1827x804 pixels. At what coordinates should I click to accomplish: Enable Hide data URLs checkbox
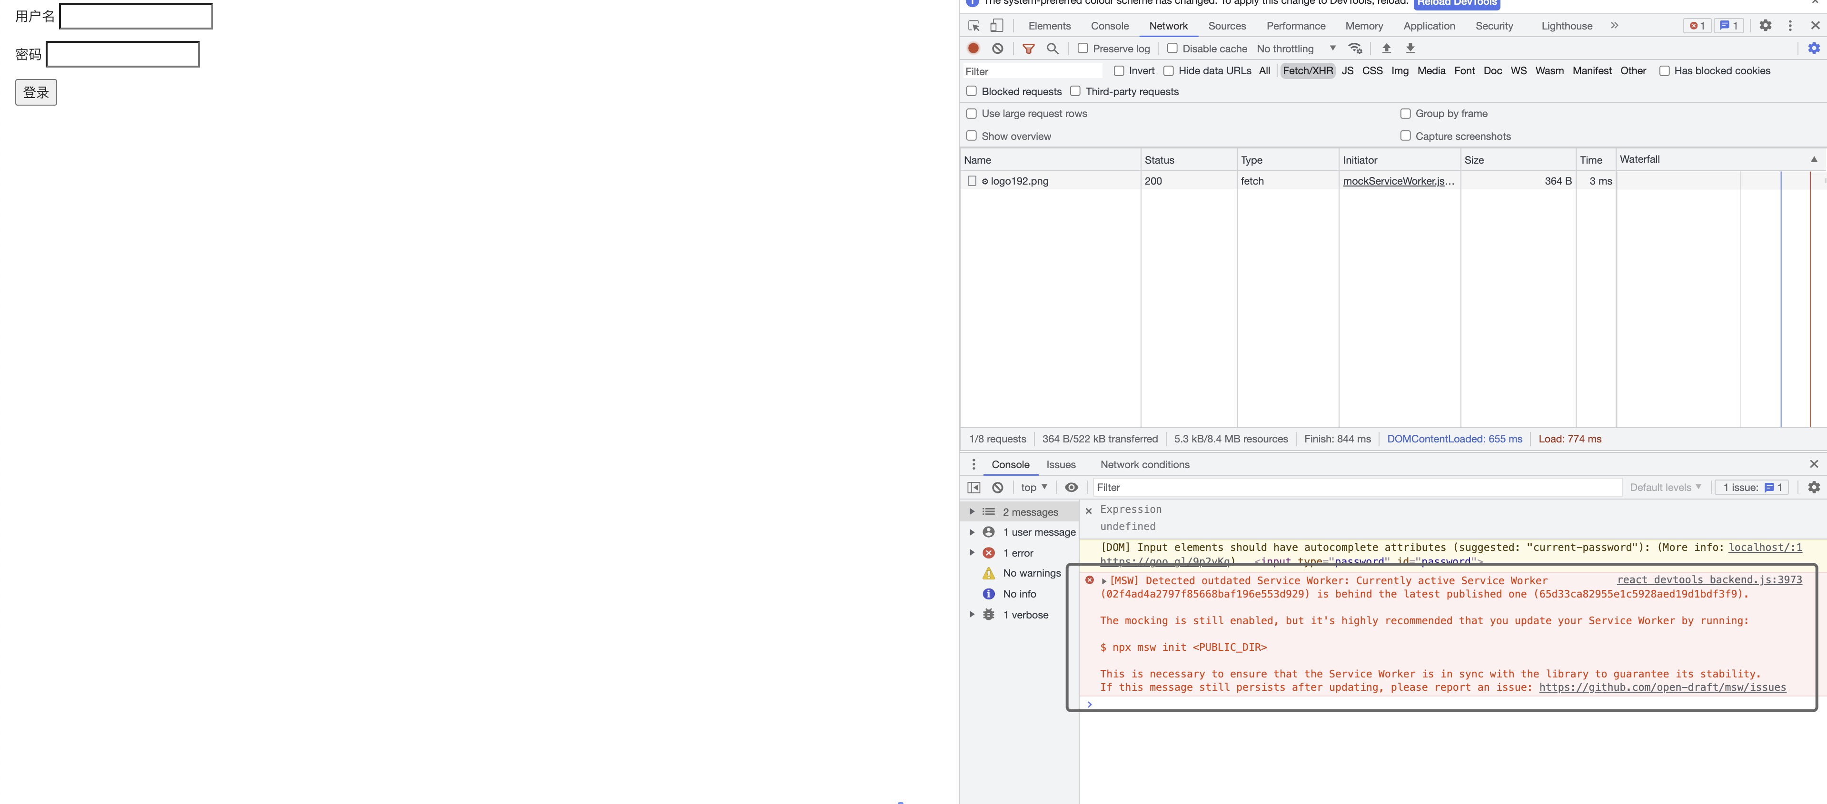(x=1168, y=71)
